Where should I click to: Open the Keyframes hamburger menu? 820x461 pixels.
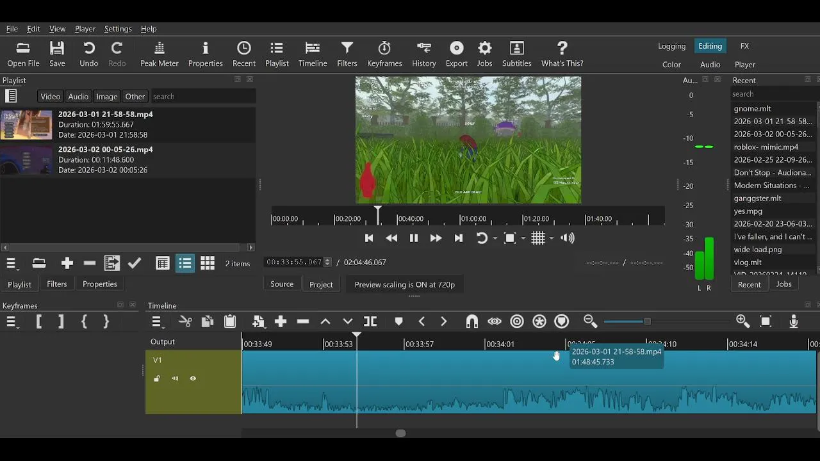tap(12, 321)
